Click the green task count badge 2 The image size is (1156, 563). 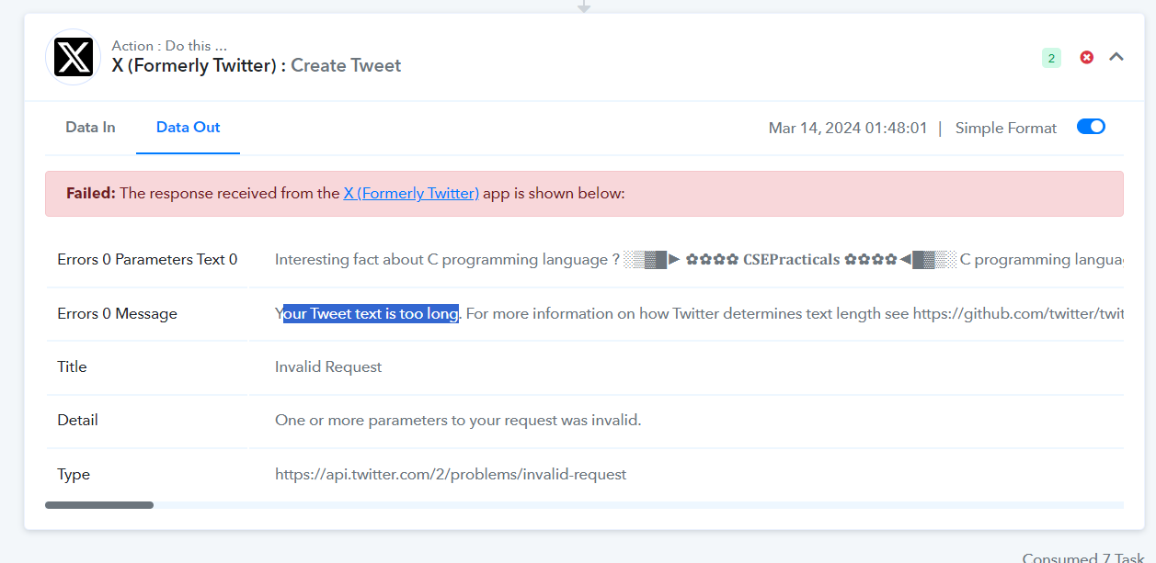[x=1051, y=58]
